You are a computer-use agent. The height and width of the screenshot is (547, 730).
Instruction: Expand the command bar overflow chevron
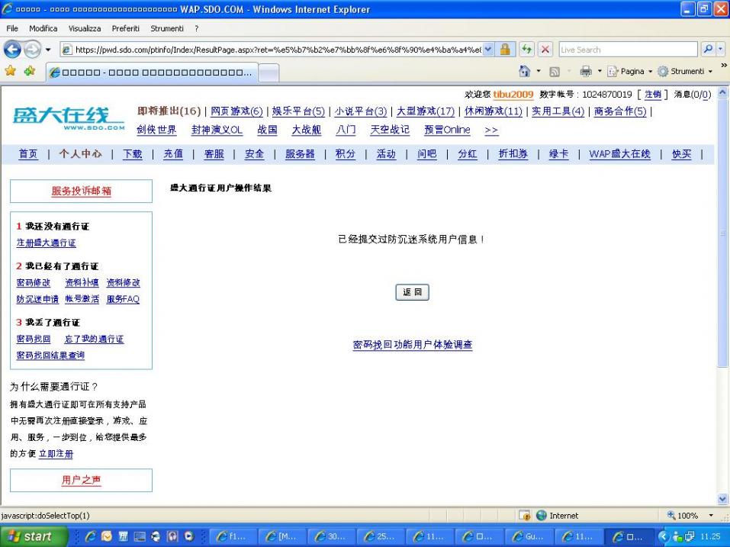[723, 66]
